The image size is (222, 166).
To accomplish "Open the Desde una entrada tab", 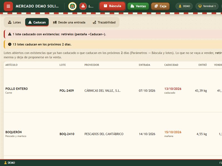I will [69, 22].
